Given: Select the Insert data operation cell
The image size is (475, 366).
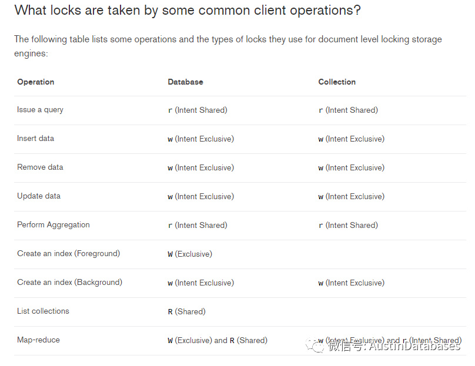Looking at the screenshot, I should 35,139.
